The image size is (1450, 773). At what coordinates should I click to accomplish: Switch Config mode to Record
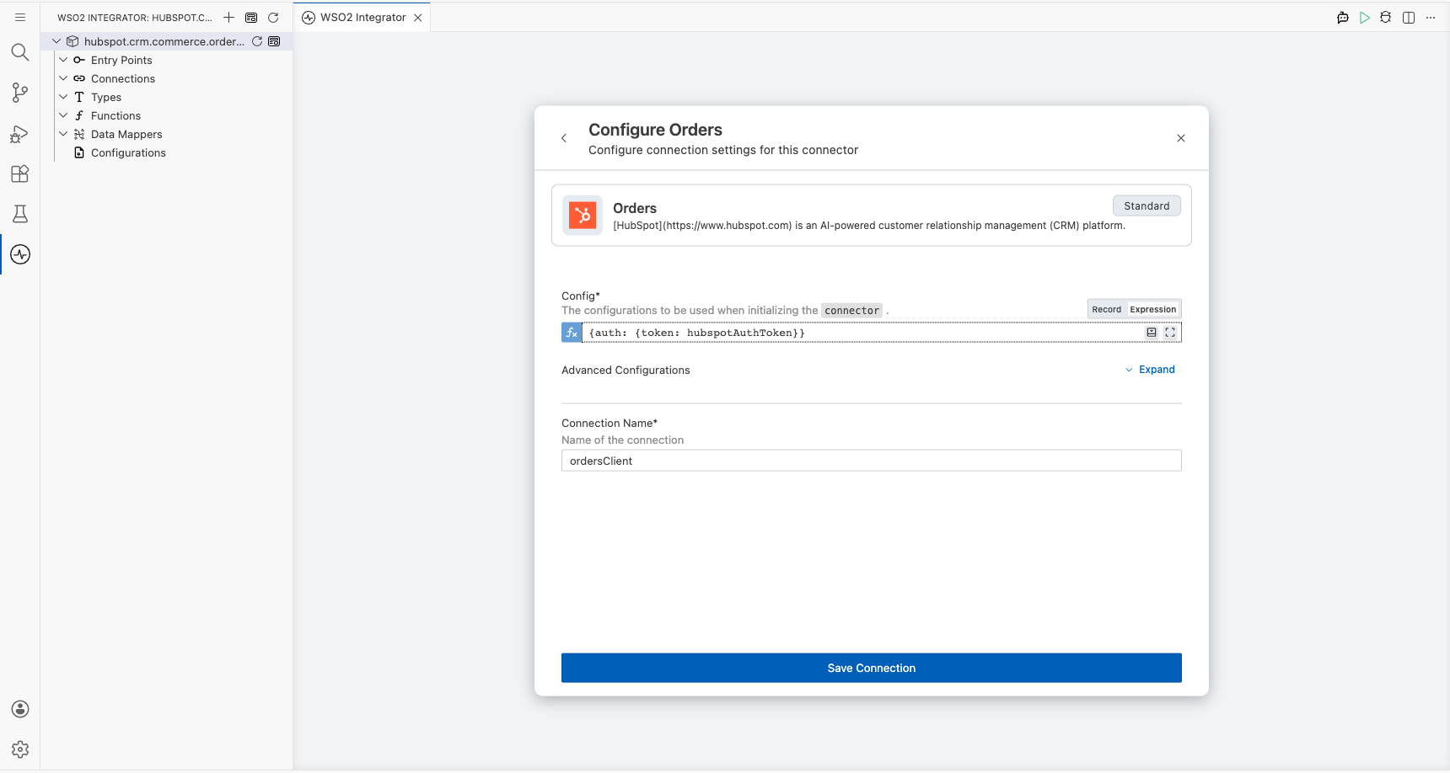[1107, 309]
